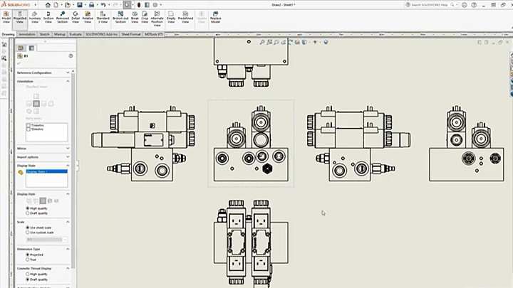Set Dimension Type to True

tap(28, 260)
